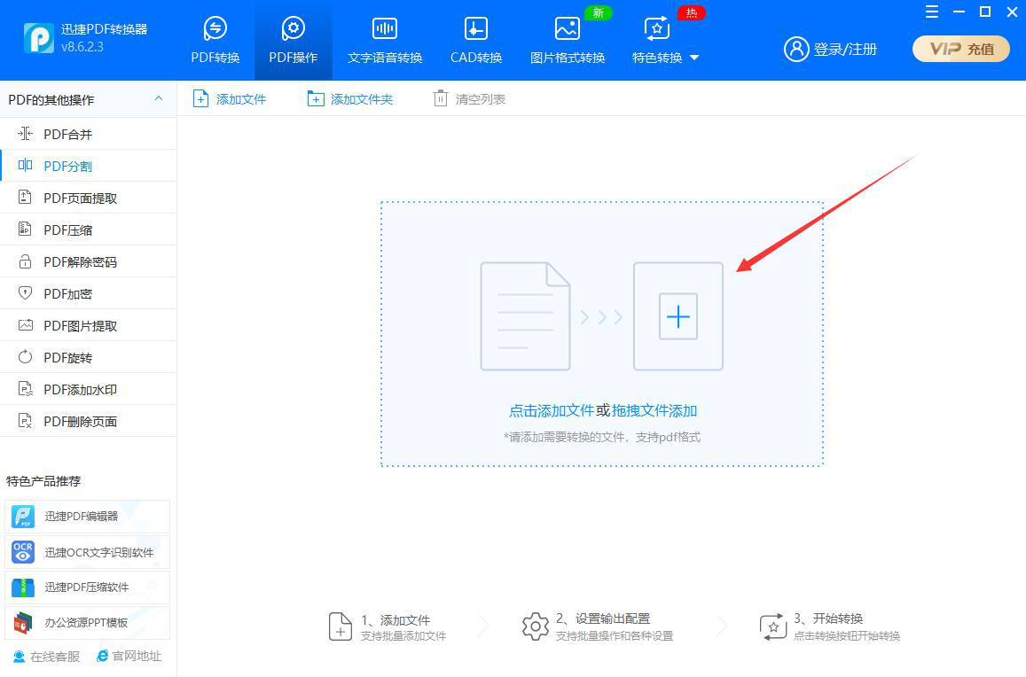Select PDF压缩 in the sidebar
The image size is (1026, 677).
[x=89, y=230]
